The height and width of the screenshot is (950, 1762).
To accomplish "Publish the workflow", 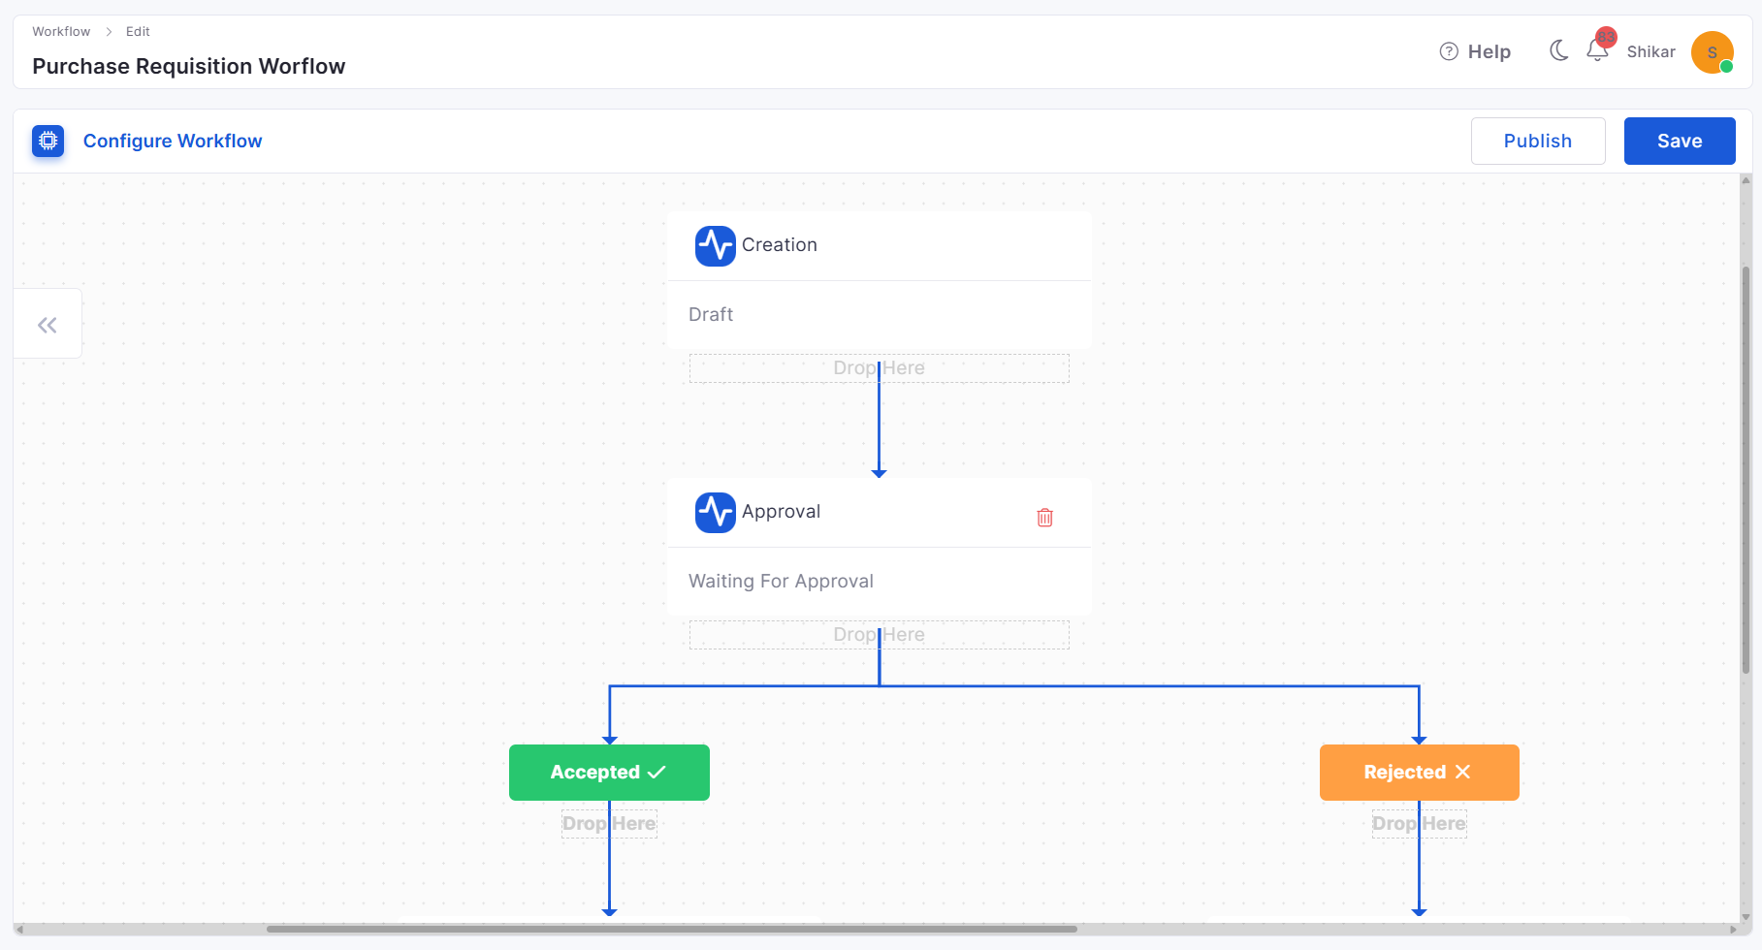I will tap(1538, 141).
